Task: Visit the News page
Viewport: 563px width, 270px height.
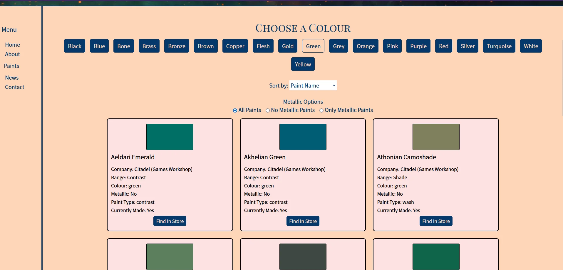Action: (x=12, y=78)
